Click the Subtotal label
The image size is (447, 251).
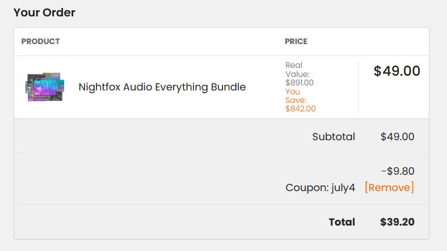point(334,137)
